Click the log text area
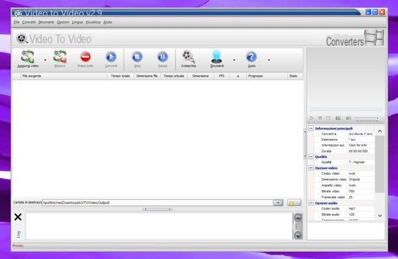Screen dimensions: 398x259 coord(159,226)
